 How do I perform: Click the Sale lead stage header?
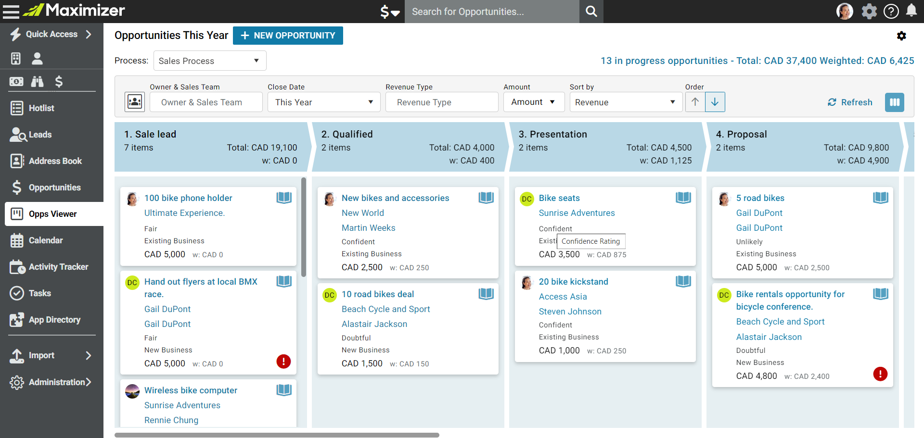point(211,147)
